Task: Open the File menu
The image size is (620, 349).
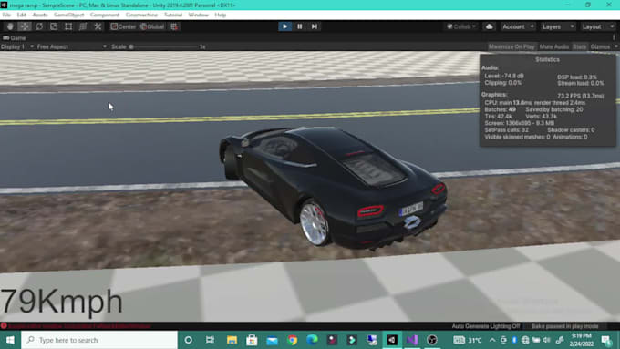Action: coord(6,15)
